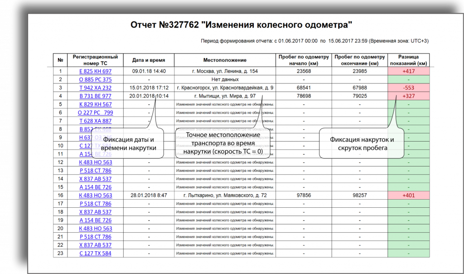Click the 'Нет данных' location cell
The width and height of the screenshot is (464, 274).
(x=225, y=79)
